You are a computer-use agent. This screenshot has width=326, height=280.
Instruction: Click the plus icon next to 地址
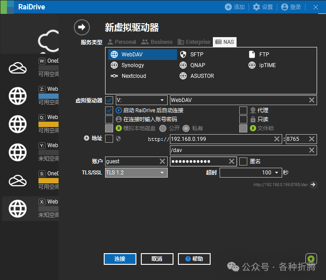(x=86, y=138)
